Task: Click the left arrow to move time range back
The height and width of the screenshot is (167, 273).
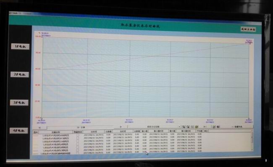Action: [x=39, y=128]
